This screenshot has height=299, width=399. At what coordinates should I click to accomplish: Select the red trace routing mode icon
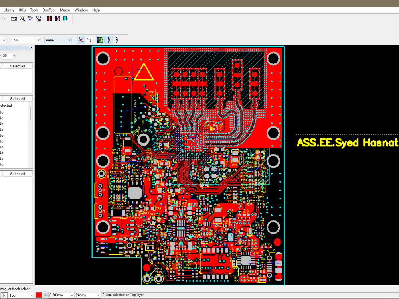coord(81,40)
